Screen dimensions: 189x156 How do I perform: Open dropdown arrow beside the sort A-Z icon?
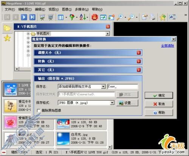coord(87,17)
